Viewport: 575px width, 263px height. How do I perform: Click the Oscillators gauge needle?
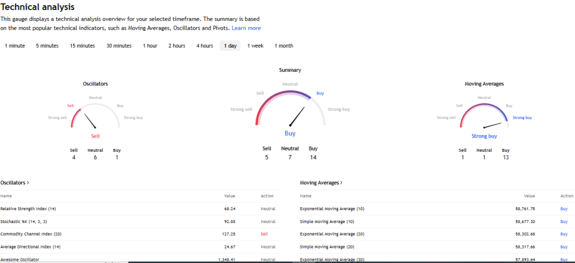[90, 121]
